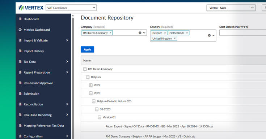Image resolution: width=266 pixels, height=139 pixels.
Task: Click the Real-Time Reporting icon
Action: [20, 115]
